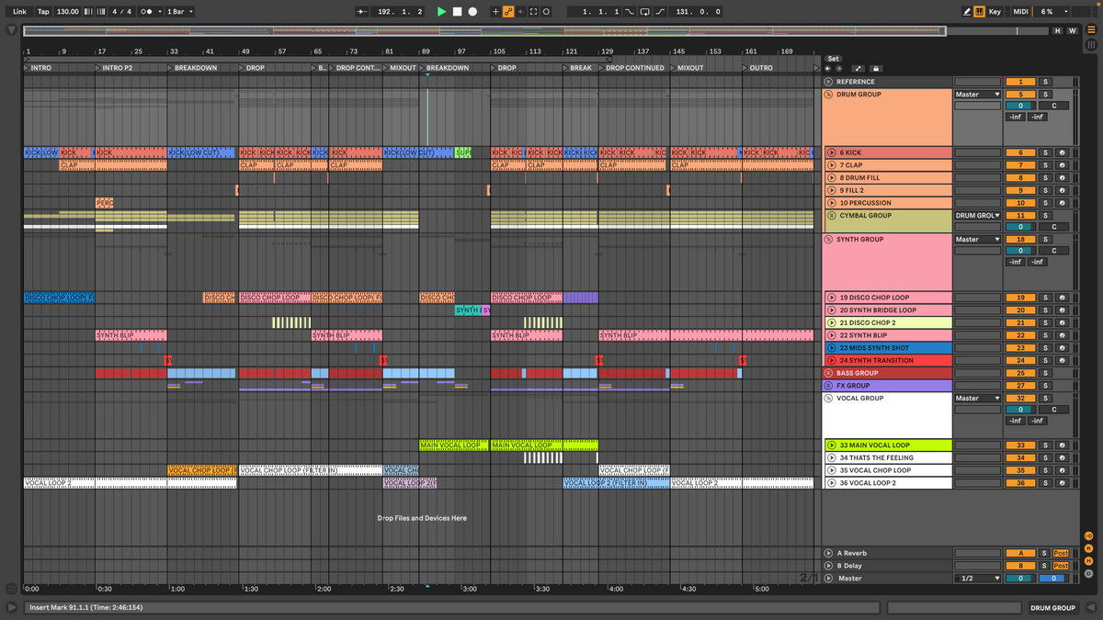1103x620 pixels.
Task: Toggle the computer MIDI keyboard icon
Action: click(980, 12)
